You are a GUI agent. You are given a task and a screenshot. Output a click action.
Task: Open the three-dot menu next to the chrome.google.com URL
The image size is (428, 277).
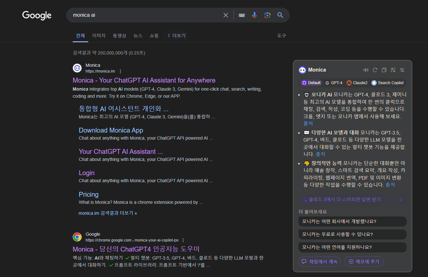(183, 240)
